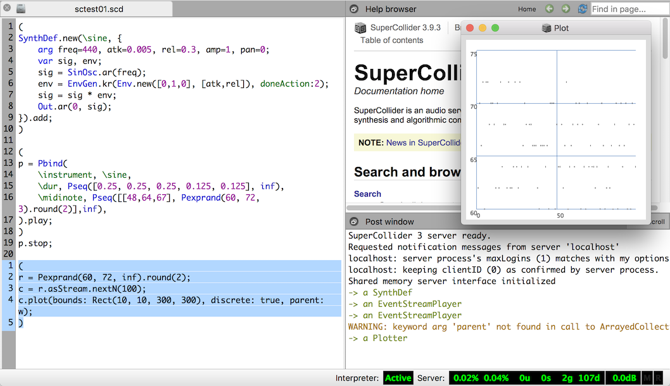This screenshot has width=670, height=386.
Task: Click the document save icon in tab bar
Action: pyautogui.click(x=21, y=9)
